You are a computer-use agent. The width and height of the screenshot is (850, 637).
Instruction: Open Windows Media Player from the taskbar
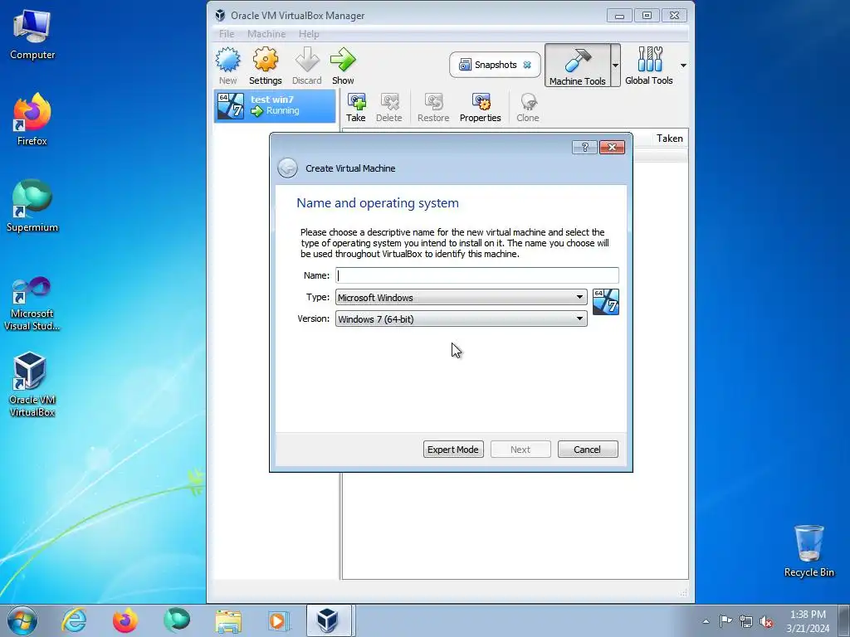pos(279,620)
